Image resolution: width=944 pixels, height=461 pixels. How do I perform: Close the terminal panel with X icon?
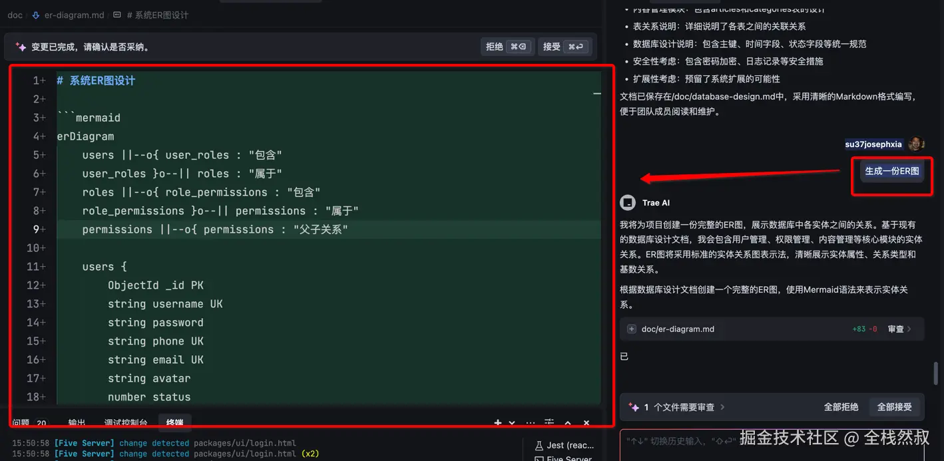[587, 423]
